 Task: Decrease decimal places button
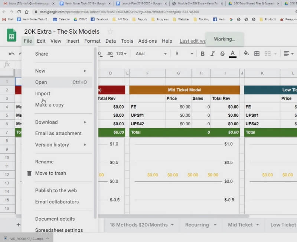[x=100, y=54]
